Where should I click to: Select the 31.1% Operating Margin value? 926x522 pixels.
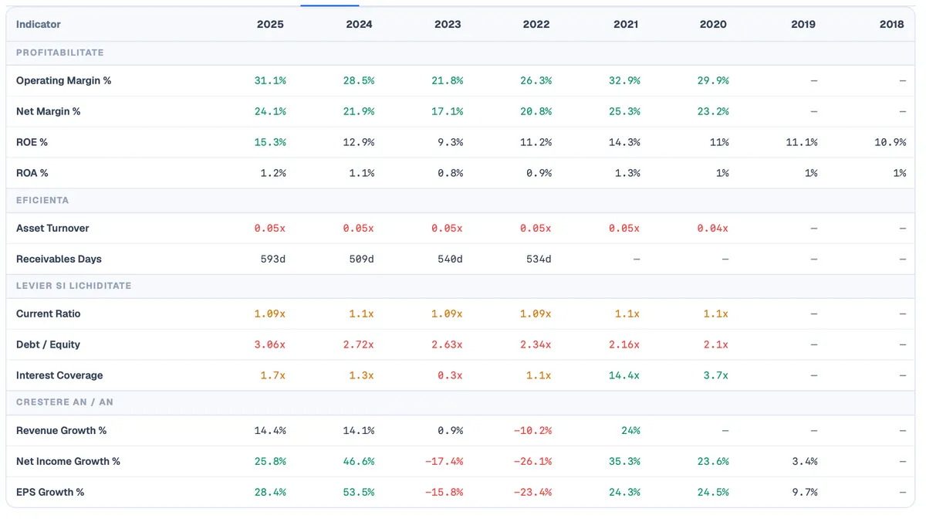pyautogui.click(x=270, y=80)
